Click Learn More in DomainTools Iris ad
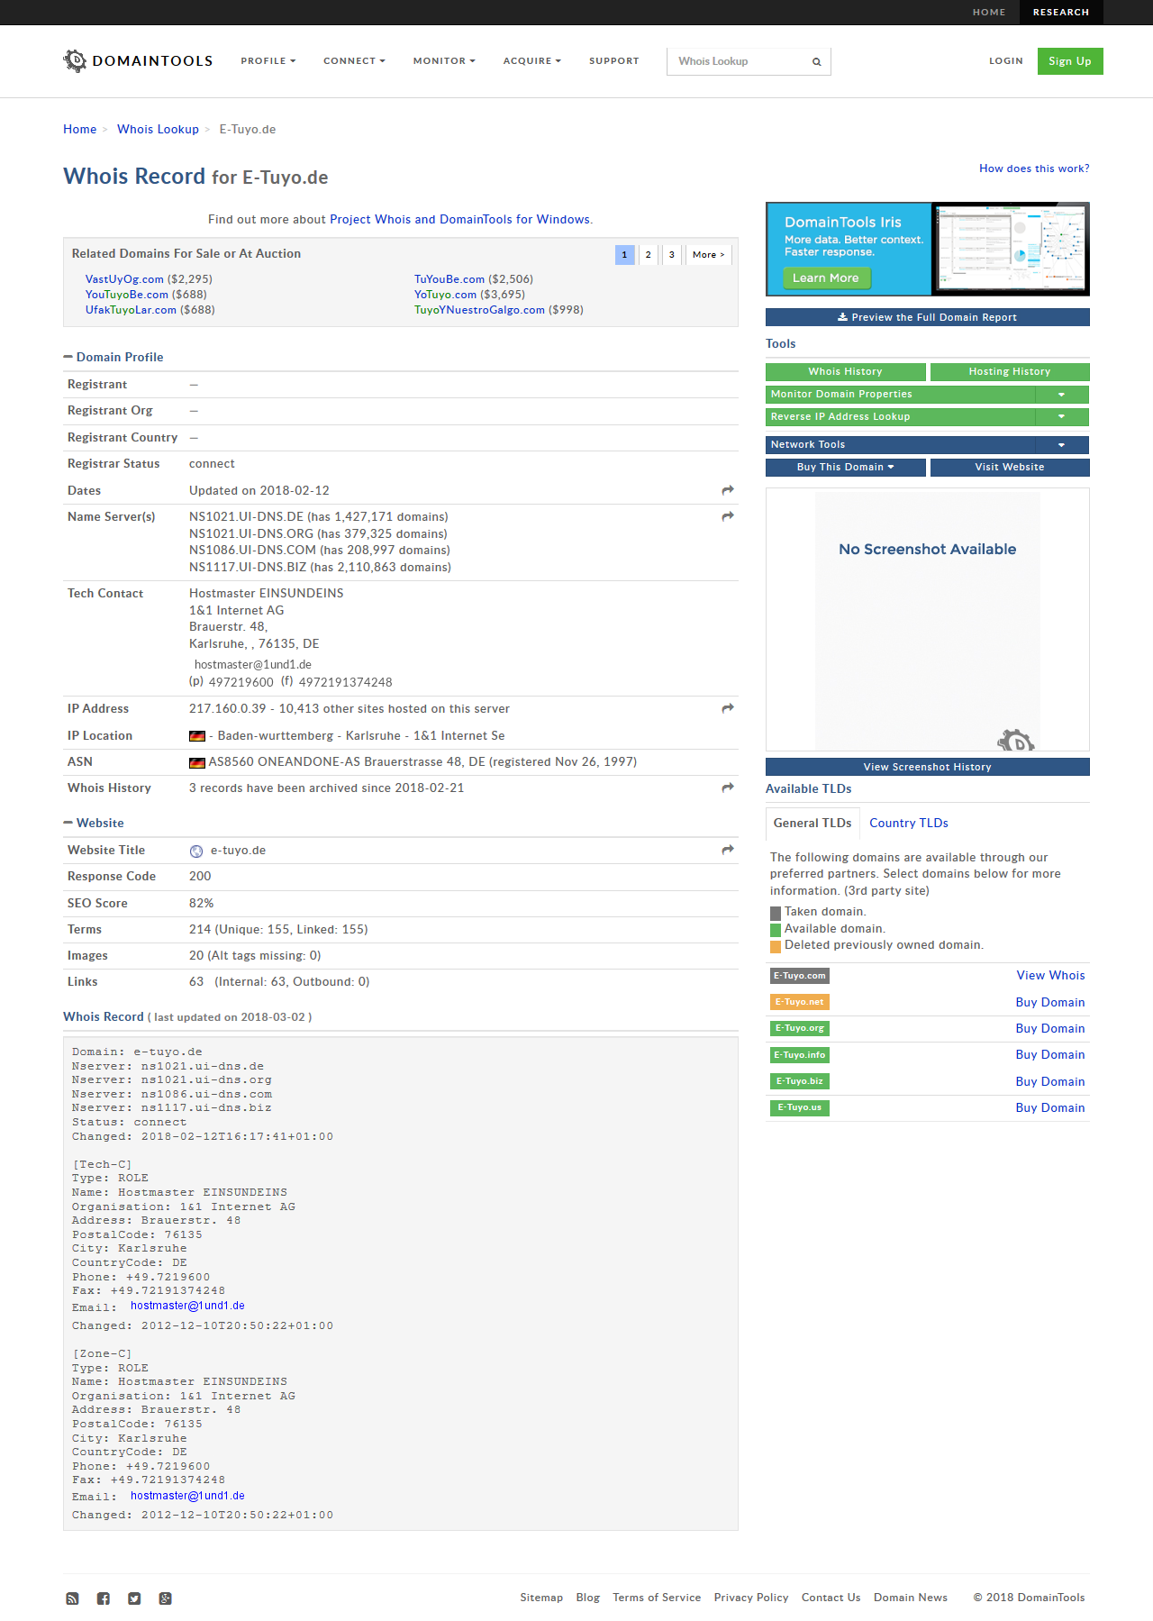 tap(826, 278)
